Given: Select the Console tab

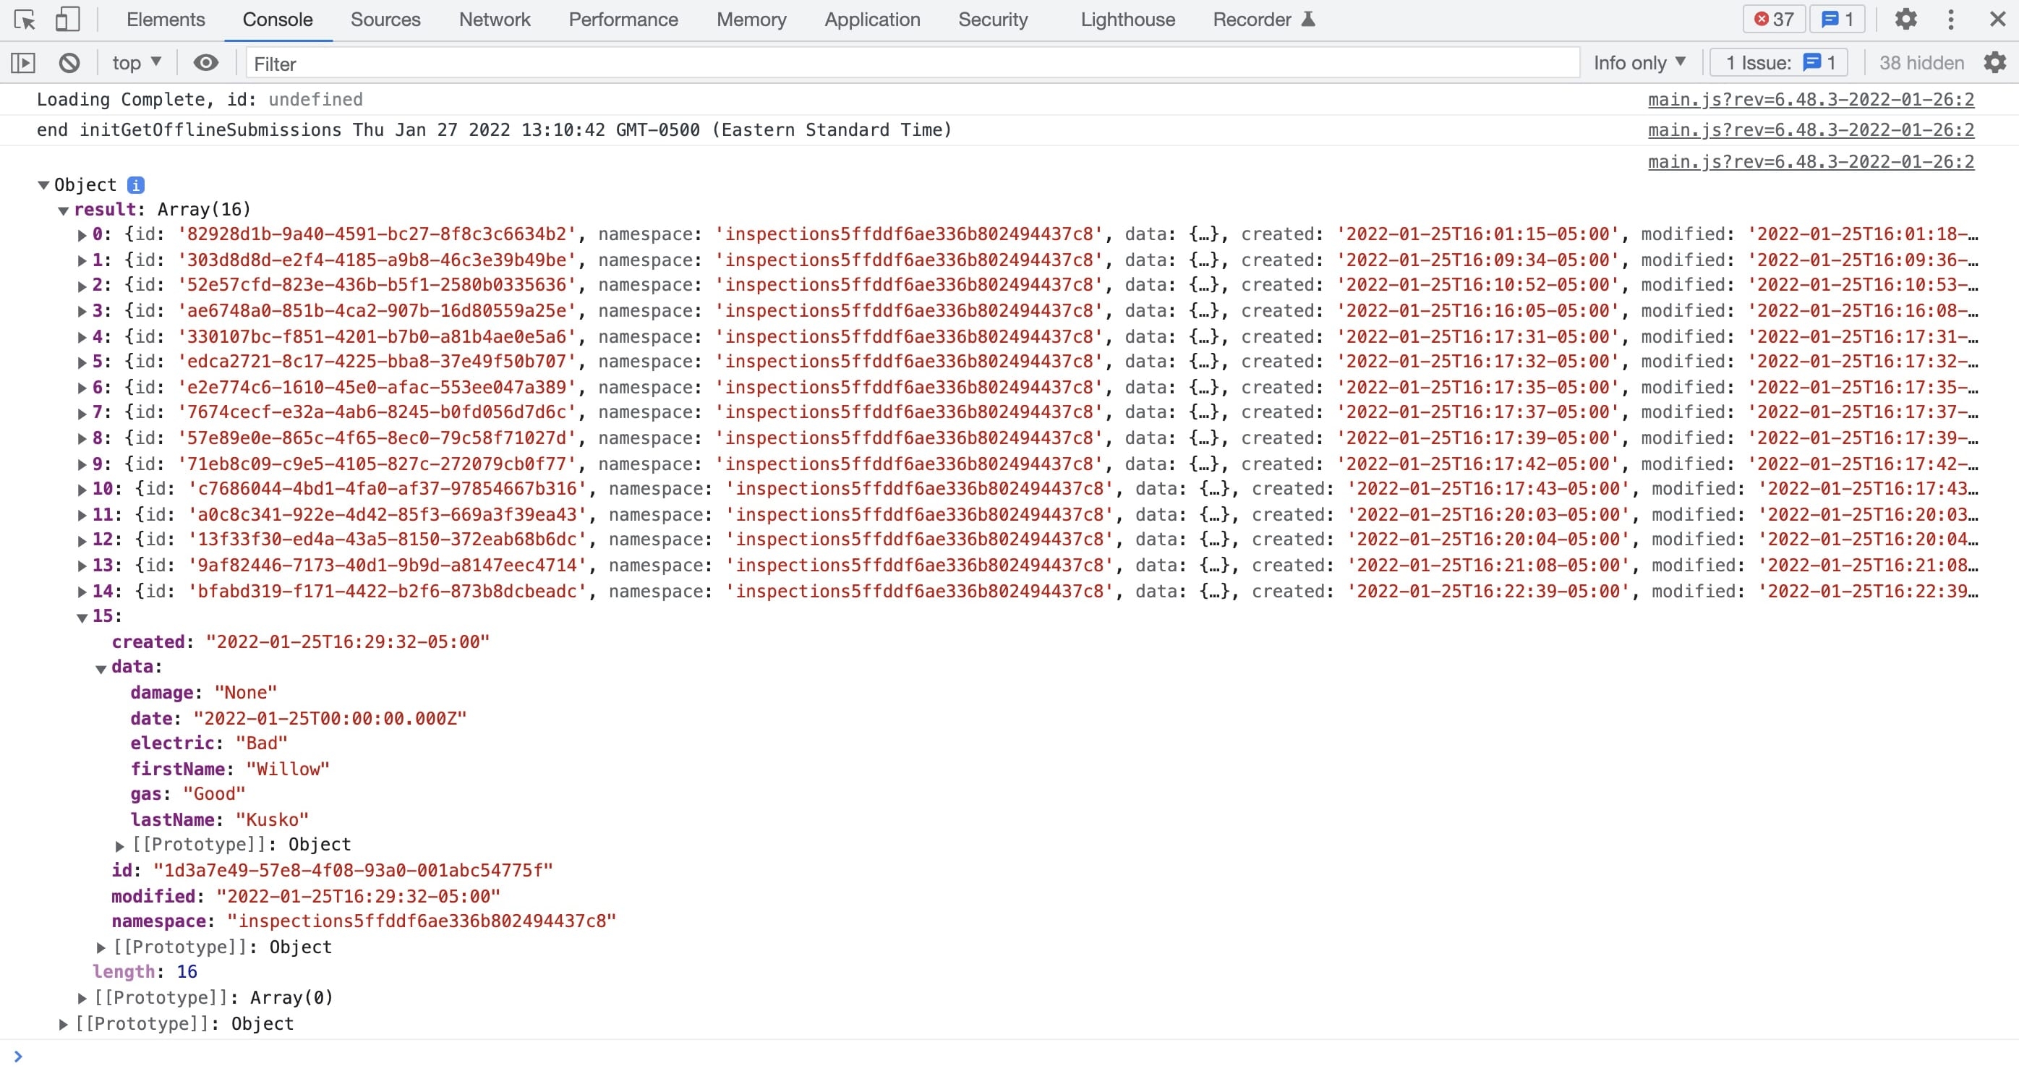Looking at the screenshot, I should coord(278,20).
